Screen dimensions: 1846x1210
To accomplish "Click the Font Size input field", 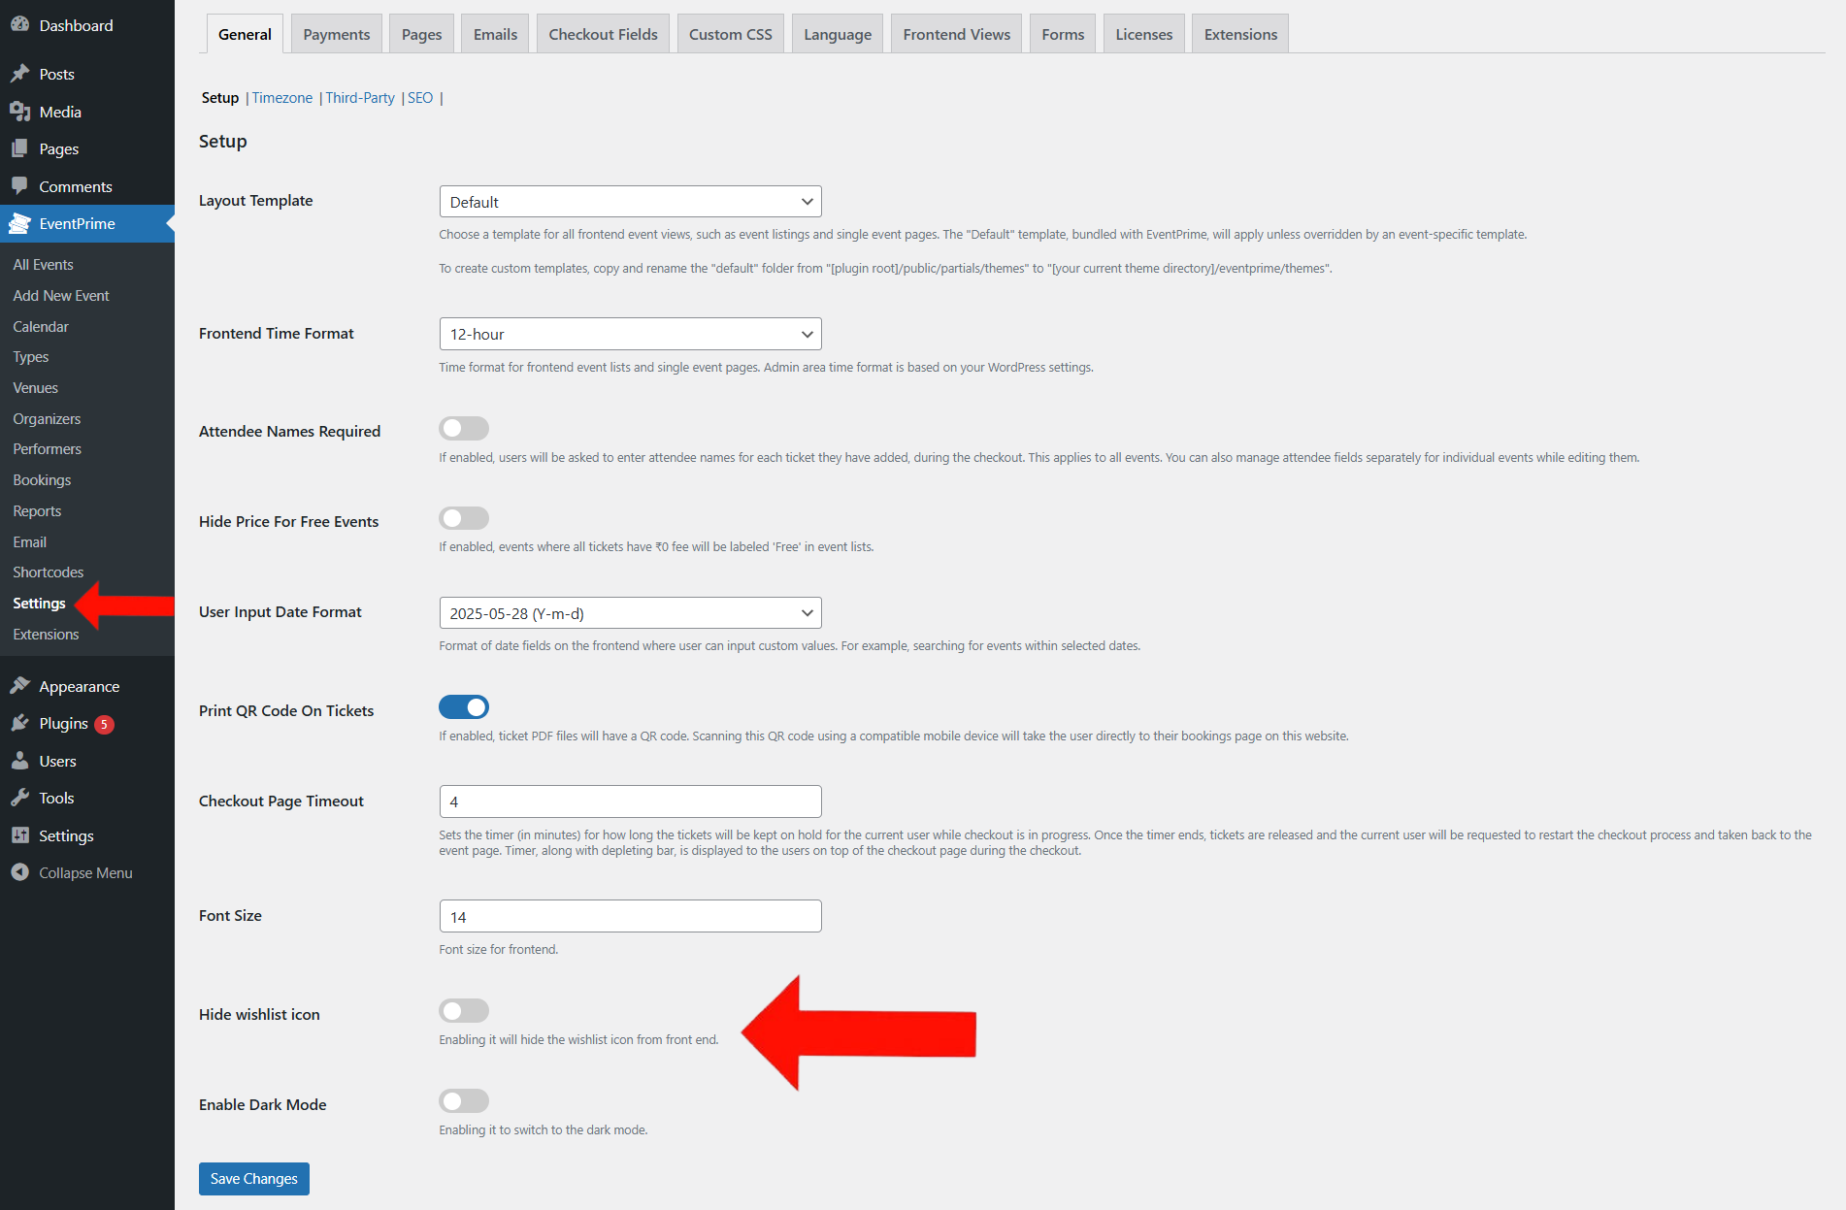I will [x=630, y=916].
